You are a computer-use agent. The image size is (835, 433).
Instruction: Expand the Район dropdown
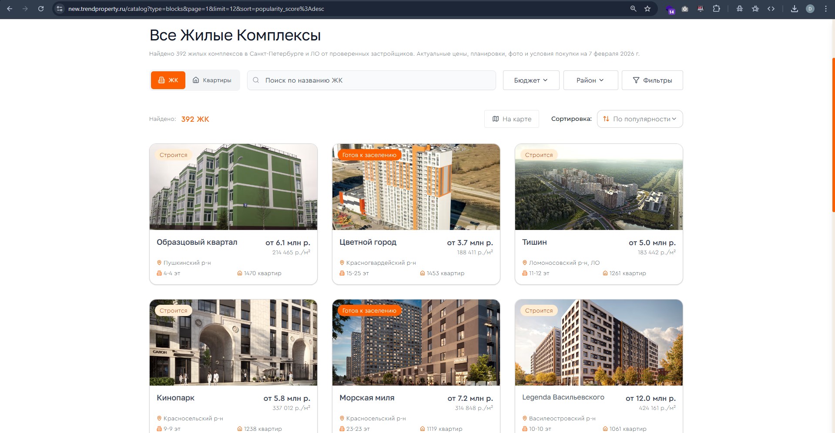(x=590, y=80)
